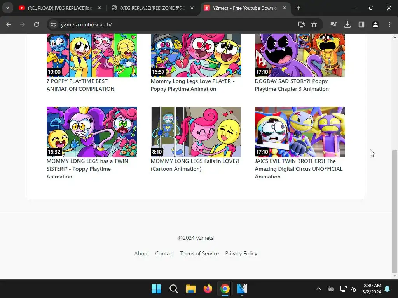Click the title JAX'S EVIL TWIN BROTHER
398x298 pixels.
[x=299, y=169]
